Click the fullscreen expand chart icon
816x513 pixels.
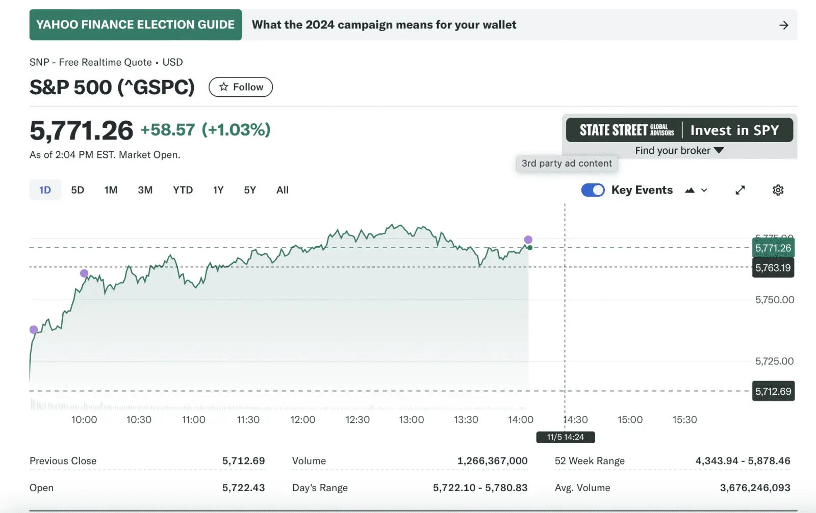[x=740, y=190]
